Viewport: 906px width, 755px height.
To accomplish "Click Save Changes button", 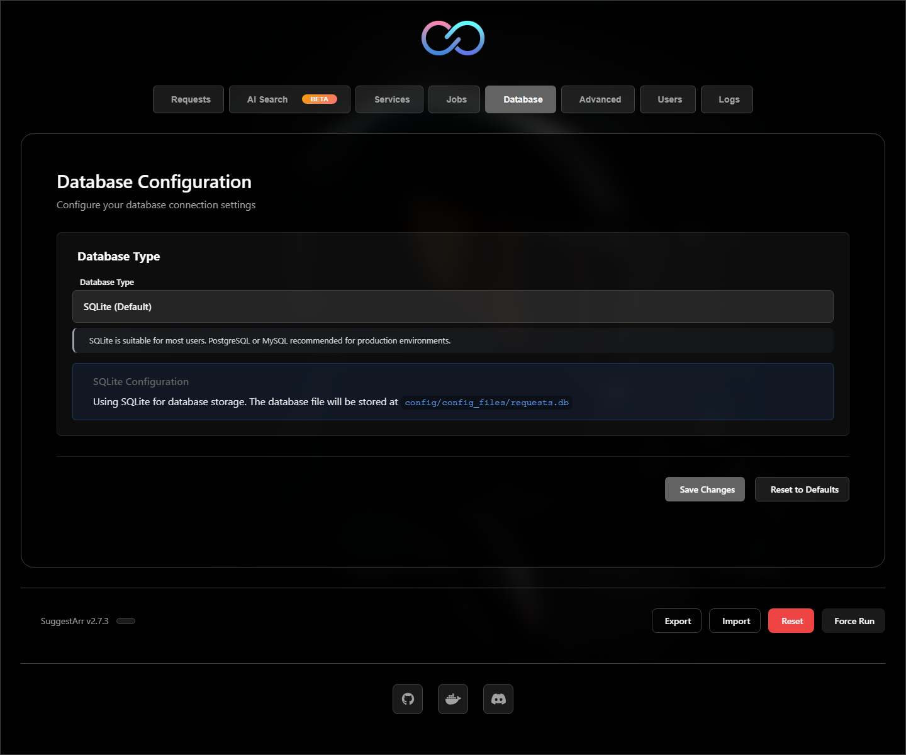I will pos(705,489).
